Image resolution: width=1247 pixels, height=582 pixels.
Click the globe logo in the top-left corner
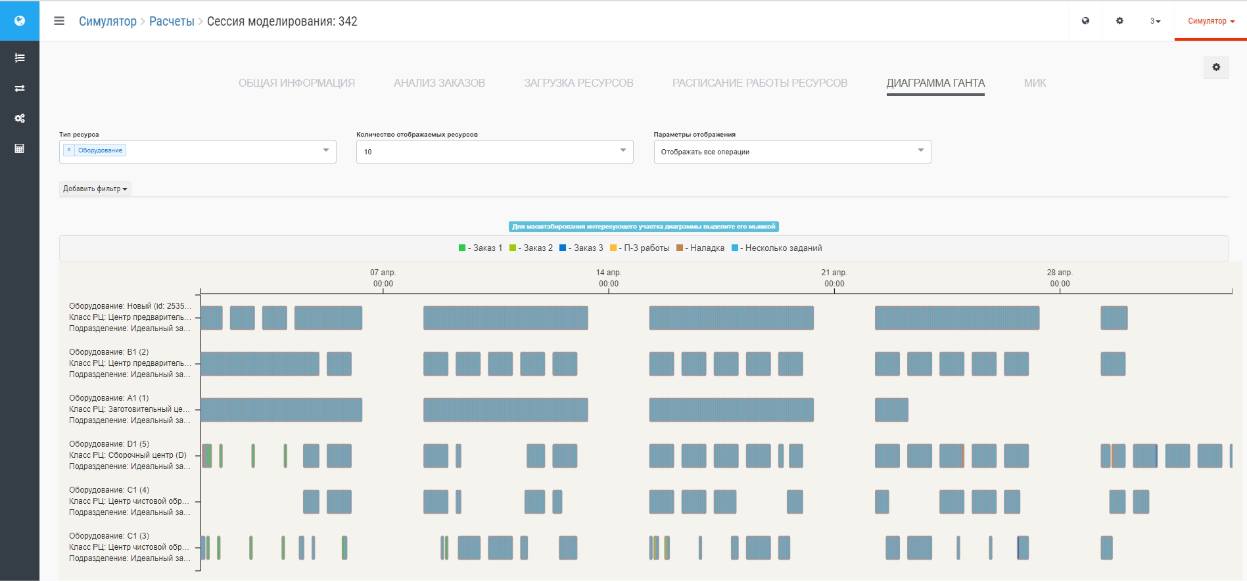20,20
